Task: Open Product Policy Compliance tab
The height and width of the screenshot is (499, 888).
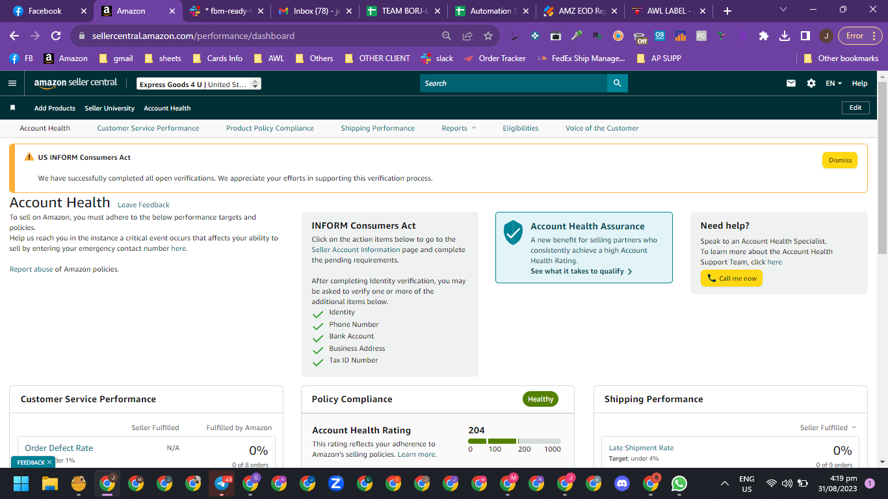Action: (270, 128)
